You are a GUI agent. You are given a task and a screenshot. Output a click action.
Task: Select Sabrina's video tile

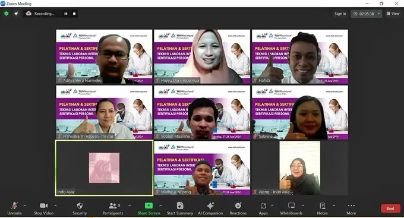pos(300,112)
